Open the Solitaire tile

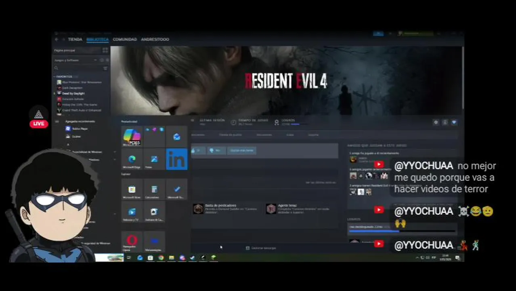154,212
